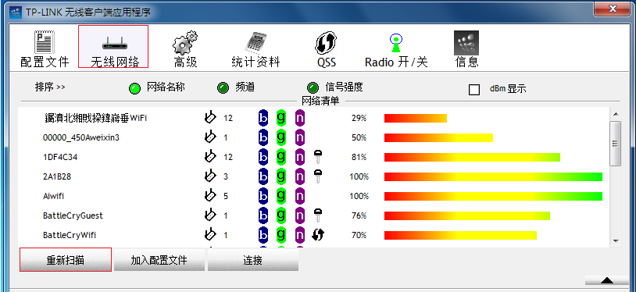Click the antenna icon for BattleCryGuest

coord(209,215)
